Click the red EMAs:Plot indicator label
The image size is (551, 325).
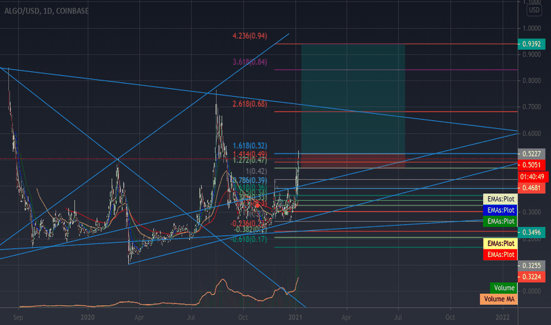[500, 255]
